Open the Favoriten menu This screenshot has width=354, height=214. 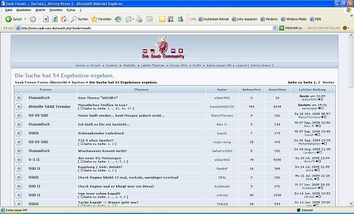coord(56,10)
